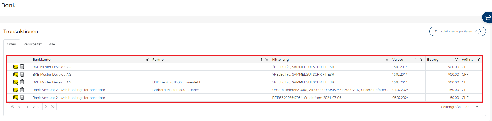This screenshot has height=121, width=492.
Task: Open the Partner column filter
Action: point(267,59)
